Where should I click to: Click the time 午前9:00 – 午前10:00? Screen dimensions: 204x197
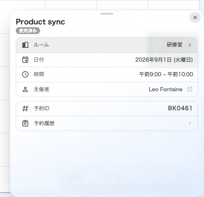[166, 74]
